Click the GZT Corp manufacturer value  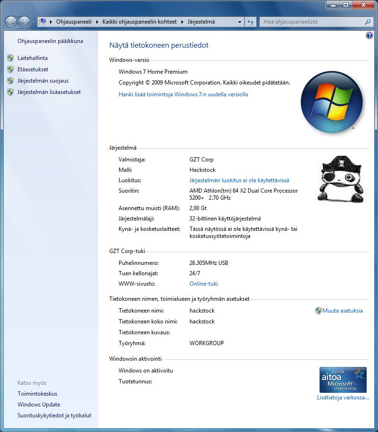pos(201,159)
